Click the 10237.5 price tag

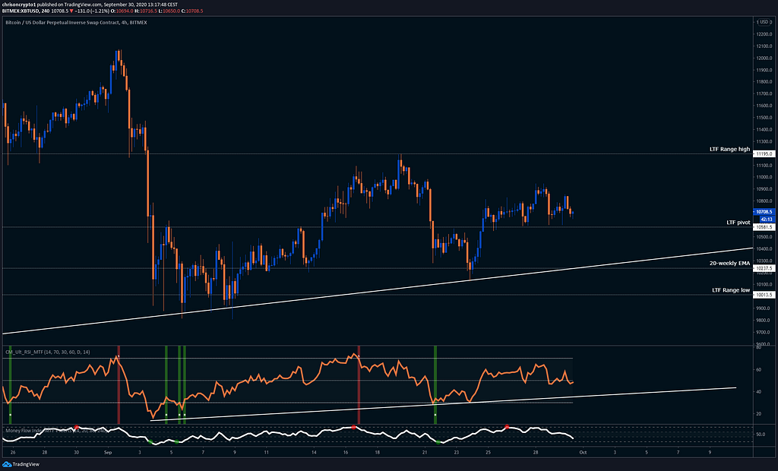tap(764, 268)
